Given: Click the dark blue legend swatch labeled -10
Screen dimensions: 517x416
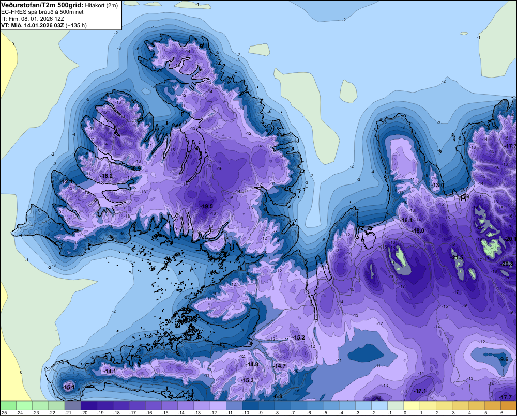Looking at the screenshot, I should [x=251, y=406].
